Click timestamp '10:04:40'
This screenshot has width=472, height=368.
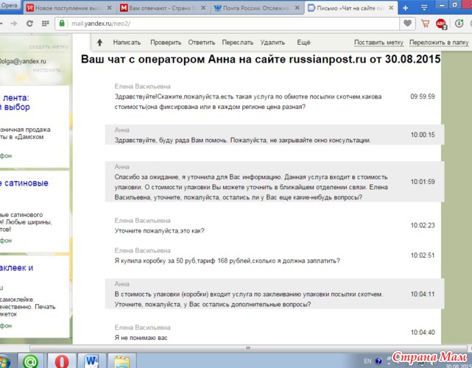[x=423, y=333]
